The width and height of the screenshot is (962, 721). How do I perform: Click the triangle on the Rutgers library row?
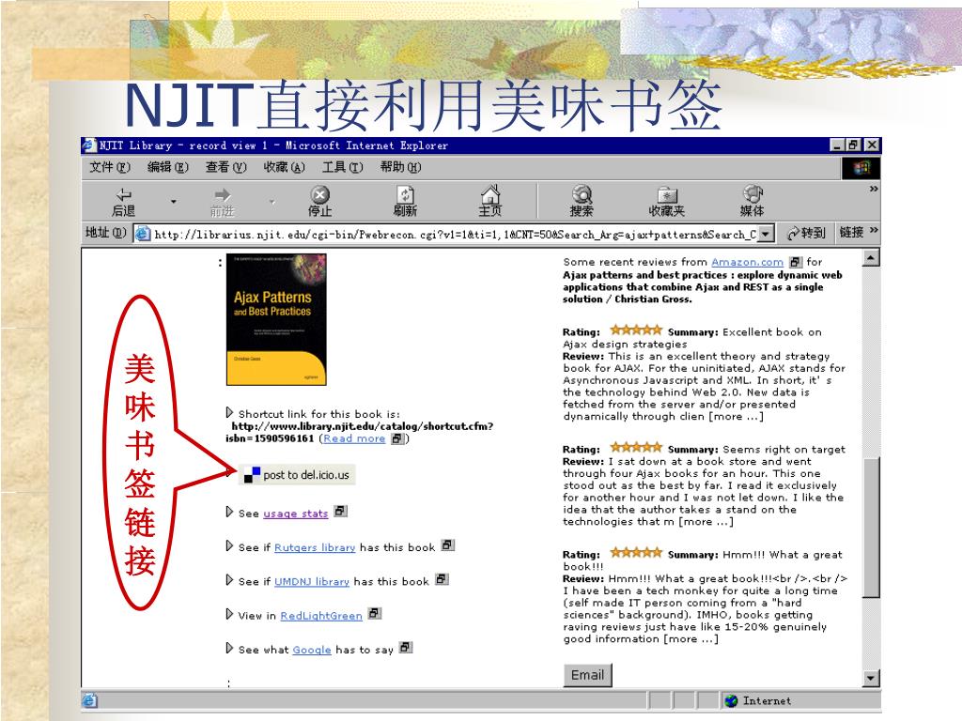pos(229,545)
